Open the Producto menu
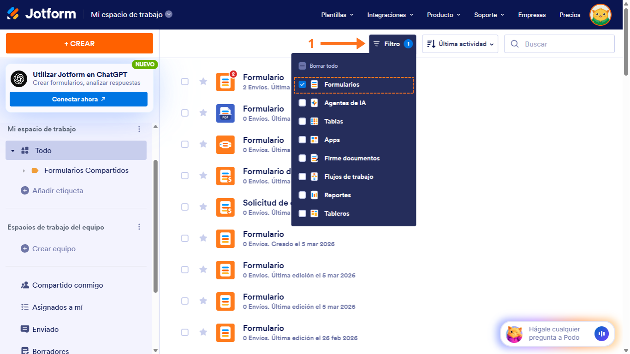The height and width of the screenshot is (354, 630). pyautogui.click(x=443, y=15)
